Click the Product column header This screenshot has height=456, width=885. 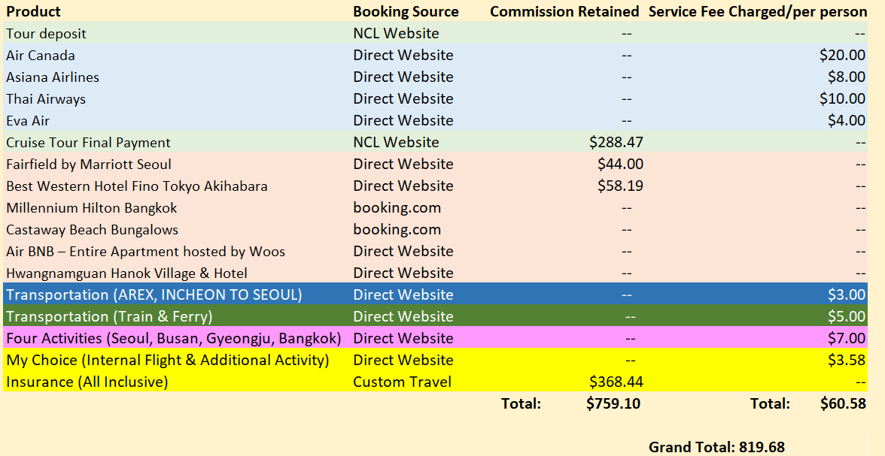[x=34, y=11]
